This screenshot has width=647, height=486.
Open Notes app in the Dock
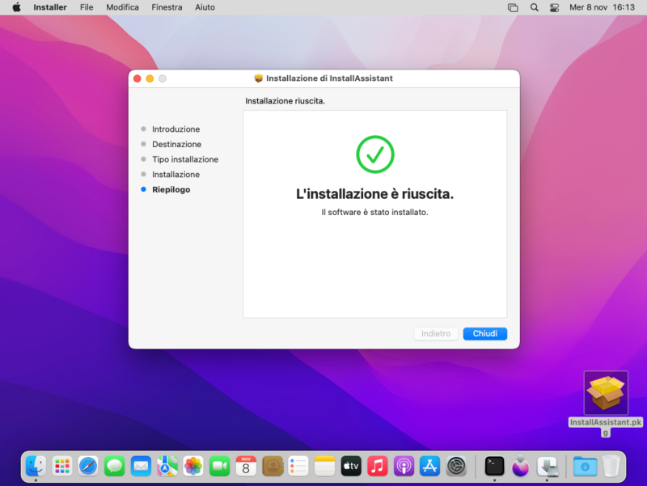(325, 467)
